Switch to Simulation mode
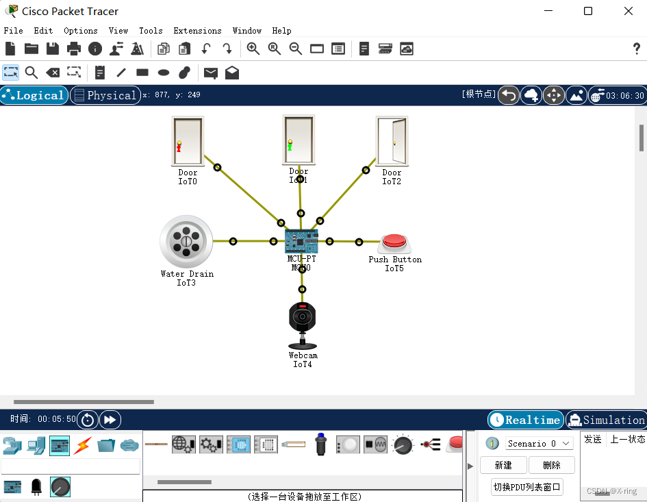647x502 pixels. click(x=607, y=419)
